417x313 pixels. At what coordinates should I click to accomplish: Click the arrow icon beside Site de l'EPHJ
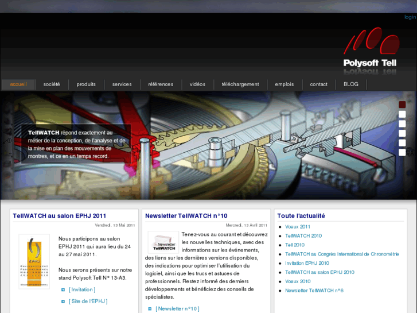pos(63,302)
